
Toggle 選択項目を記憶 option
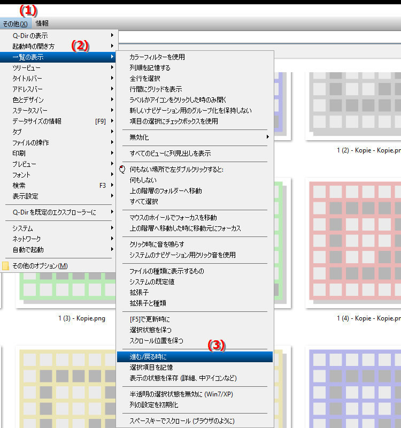click(195, 367)
